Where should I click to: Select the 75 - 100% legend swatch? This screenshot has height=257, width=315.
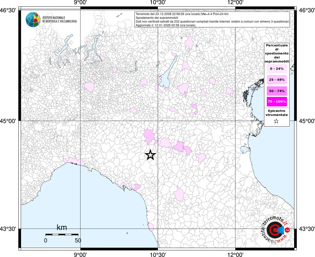tap(277, 102)
